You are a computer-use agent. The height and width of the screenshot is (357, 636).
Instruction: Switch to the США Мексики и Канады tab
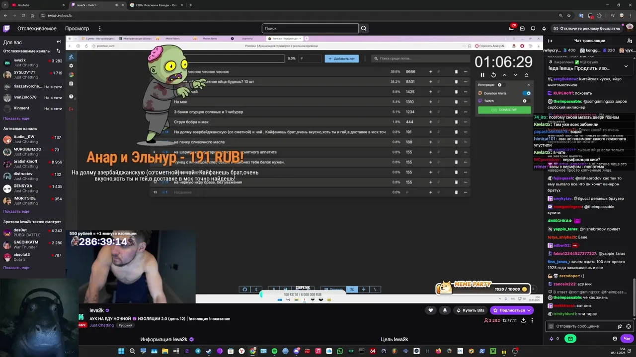point(157,5)
